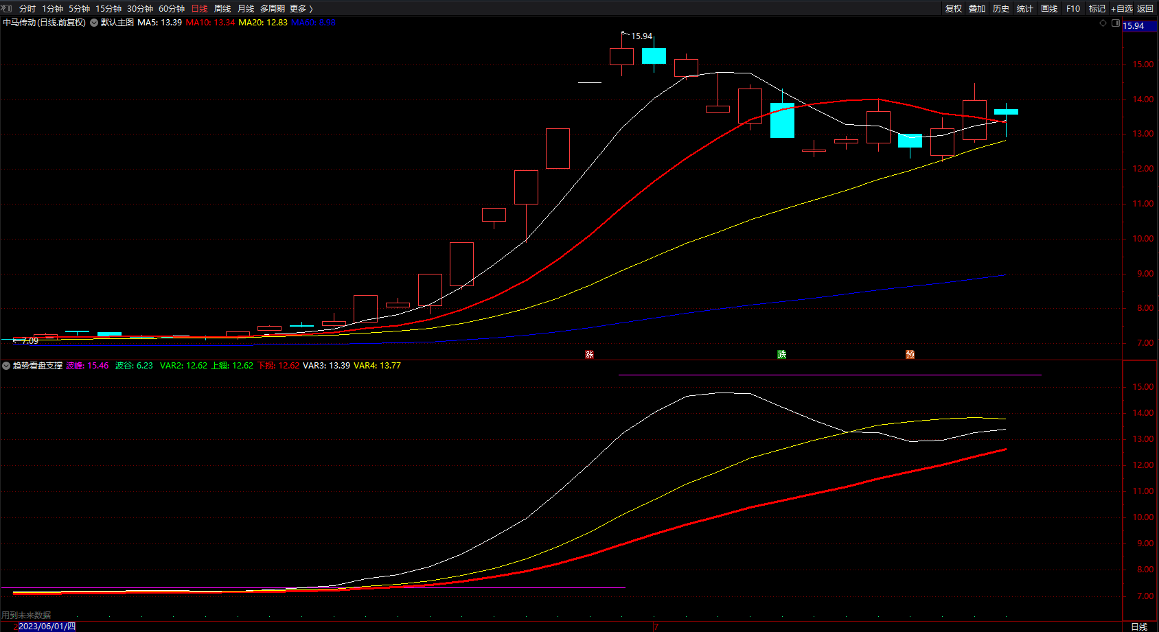Activate the 画线 drawing tool

(x=1049, y=9)
